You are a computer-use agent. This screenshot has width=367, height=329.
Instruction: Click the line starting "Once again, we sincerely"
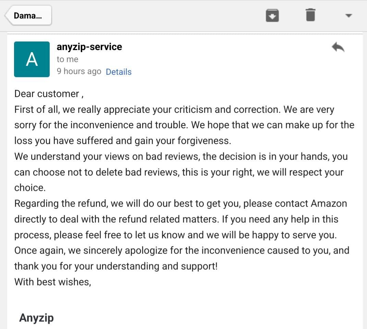coord(182,251)
